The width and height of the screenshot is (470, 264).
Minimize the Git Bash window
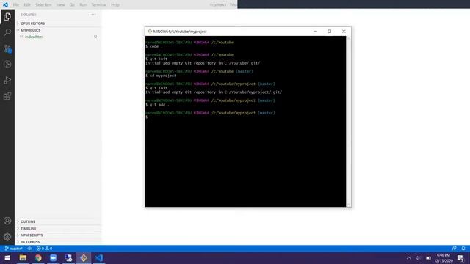315,31
